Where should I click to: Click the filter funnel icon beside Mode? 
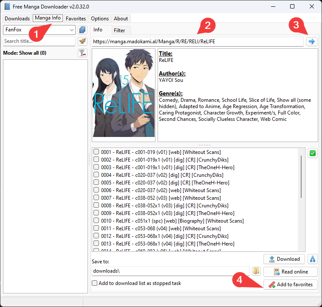coord(82,53)
